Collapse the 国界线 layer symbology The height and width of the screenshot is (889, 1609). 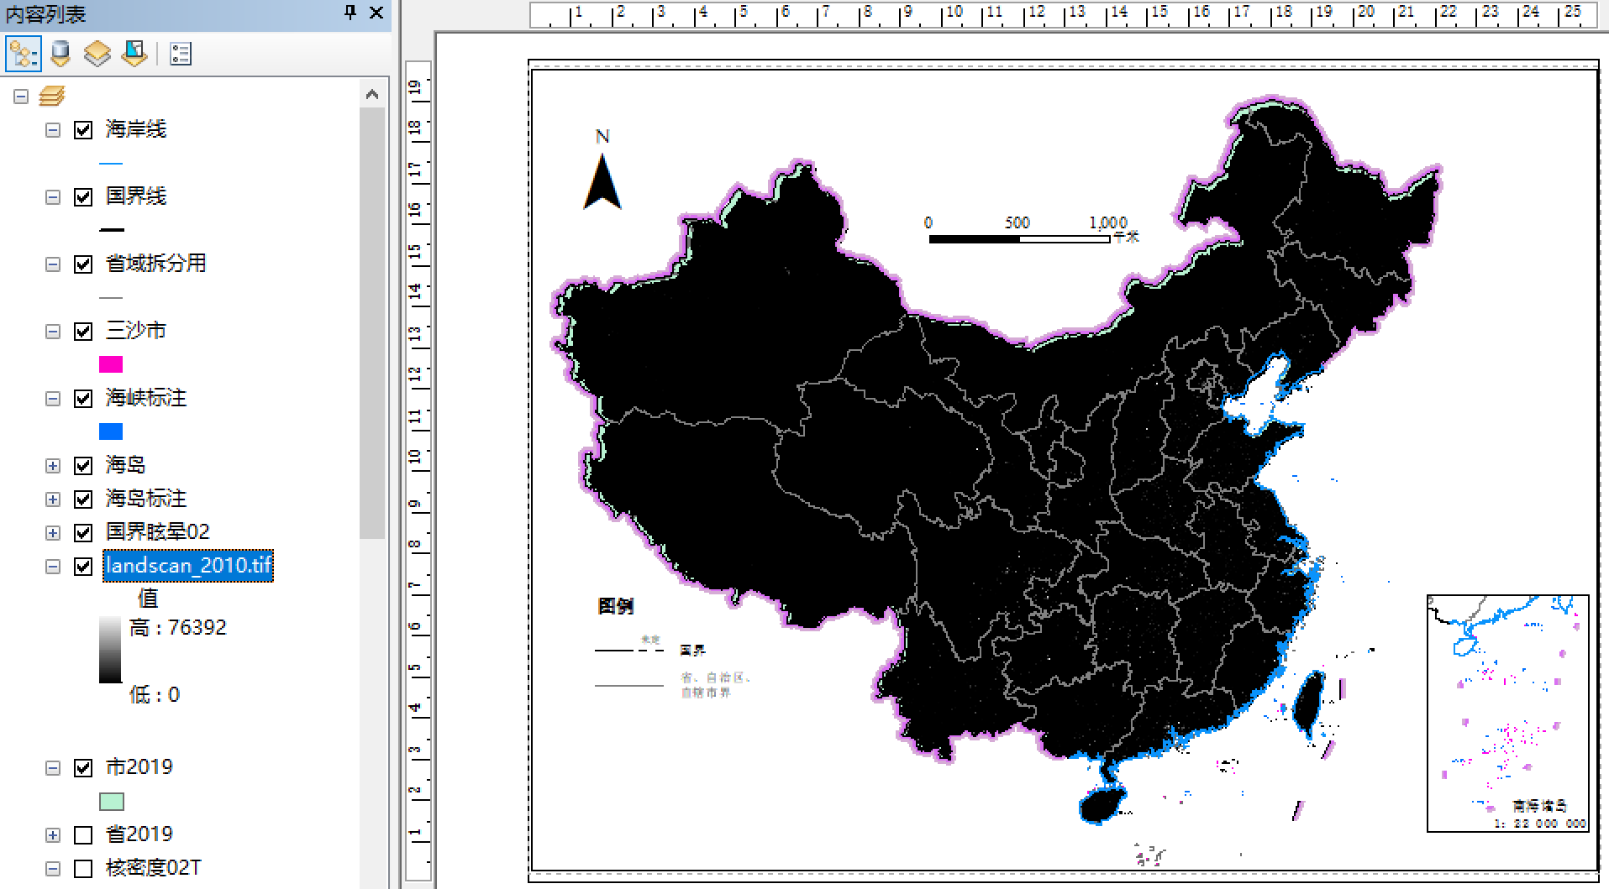pos(53,196)
